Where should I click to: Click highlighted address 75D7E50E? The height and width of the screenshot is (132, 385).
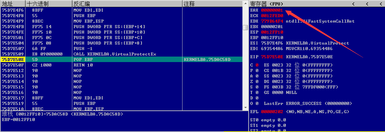(x=12, y=59)
